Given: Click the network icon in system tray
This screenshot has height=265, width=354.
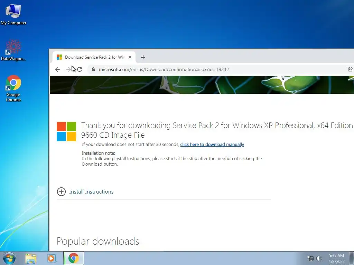Looking at the screenshot, I should click(311, 258).
